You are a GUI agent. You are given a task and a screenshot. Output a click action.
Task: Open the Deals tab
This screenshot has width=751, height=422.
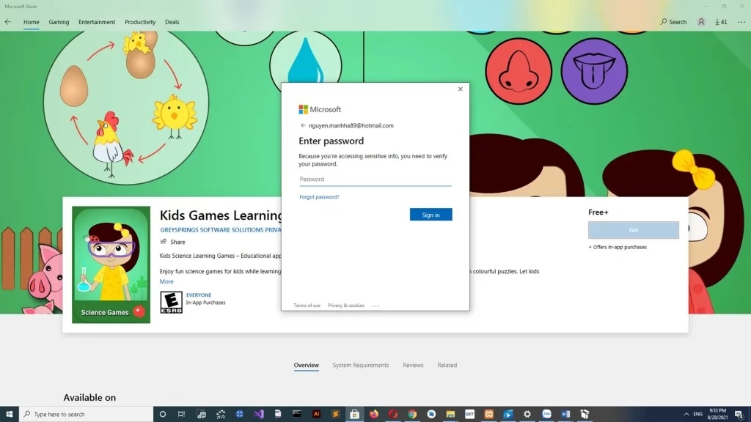click(172, 22)
